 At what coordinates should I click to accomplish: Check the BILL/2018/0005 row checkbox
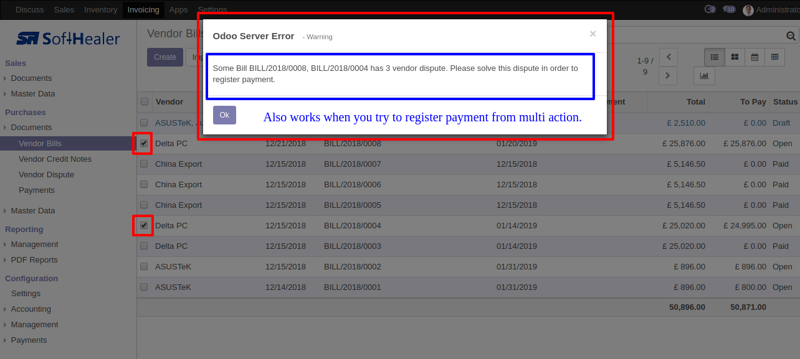[144, 205]
